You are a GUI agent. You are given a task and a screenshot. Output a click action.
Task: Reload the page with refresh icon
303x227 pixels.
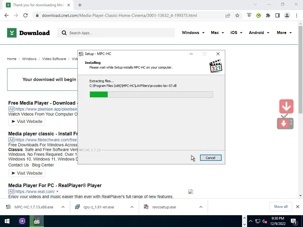[25, 15]
